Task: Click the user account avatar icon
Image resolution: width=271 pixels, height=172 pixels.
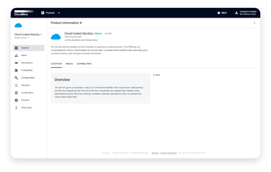Action: coord(236,13)
